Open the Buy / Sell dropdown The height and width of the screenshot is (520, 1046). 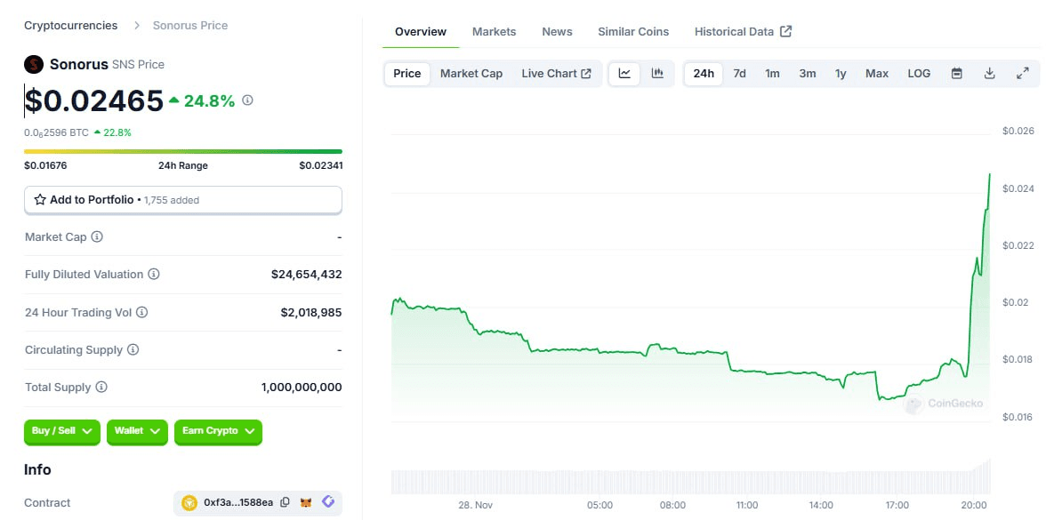[62, 431]
